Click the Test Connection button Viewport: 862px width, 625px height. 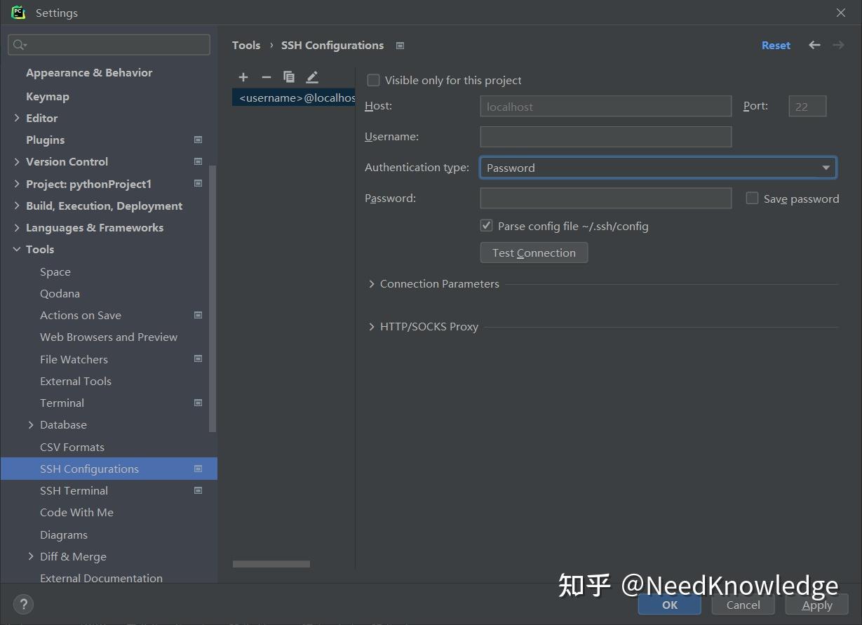point(534,253)
